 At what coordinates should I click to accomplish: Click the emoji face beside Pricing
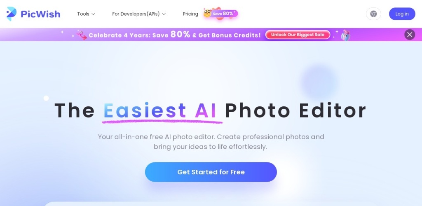pos(207,13)
